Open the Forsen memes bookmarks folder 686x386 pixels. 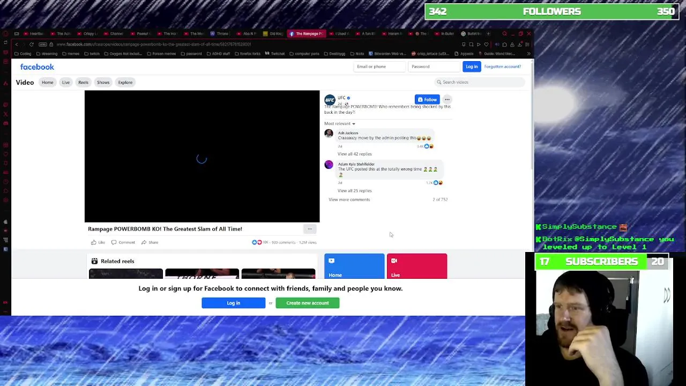coord(160,54)
